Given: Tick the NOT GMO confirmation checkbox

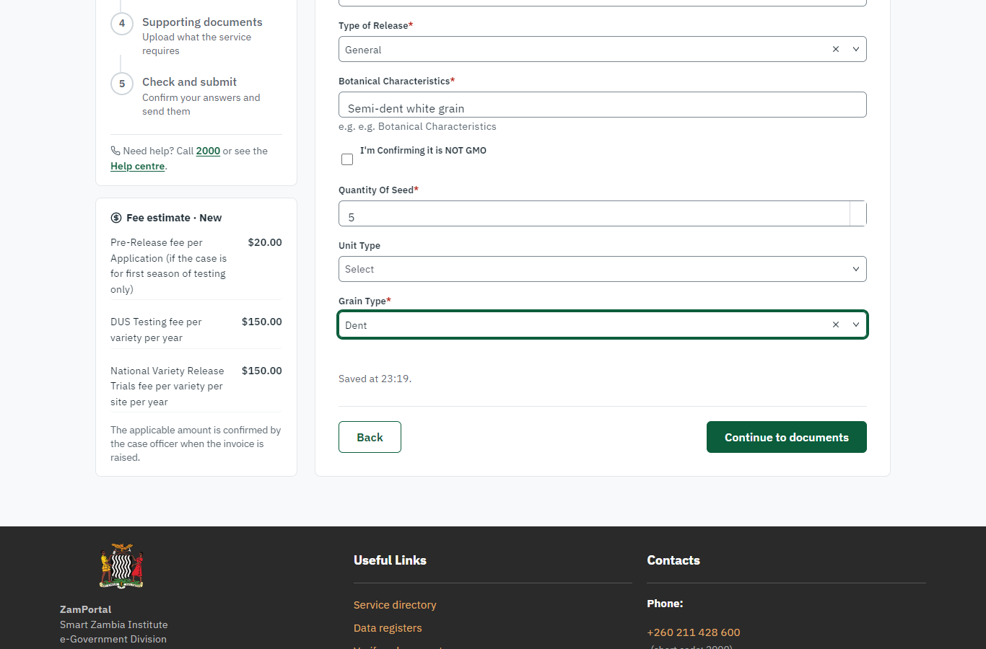Looking at the screenshot, I should point(347,159).
